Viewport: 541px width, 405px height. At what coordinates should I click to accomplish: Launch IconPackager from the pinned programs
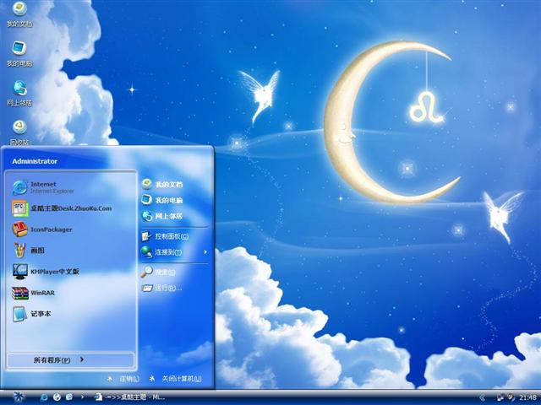[51, 229]
